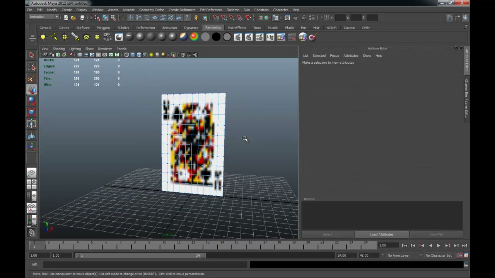Click the range slider bar handle
495x278 pixels.
(x=140, y=255)
